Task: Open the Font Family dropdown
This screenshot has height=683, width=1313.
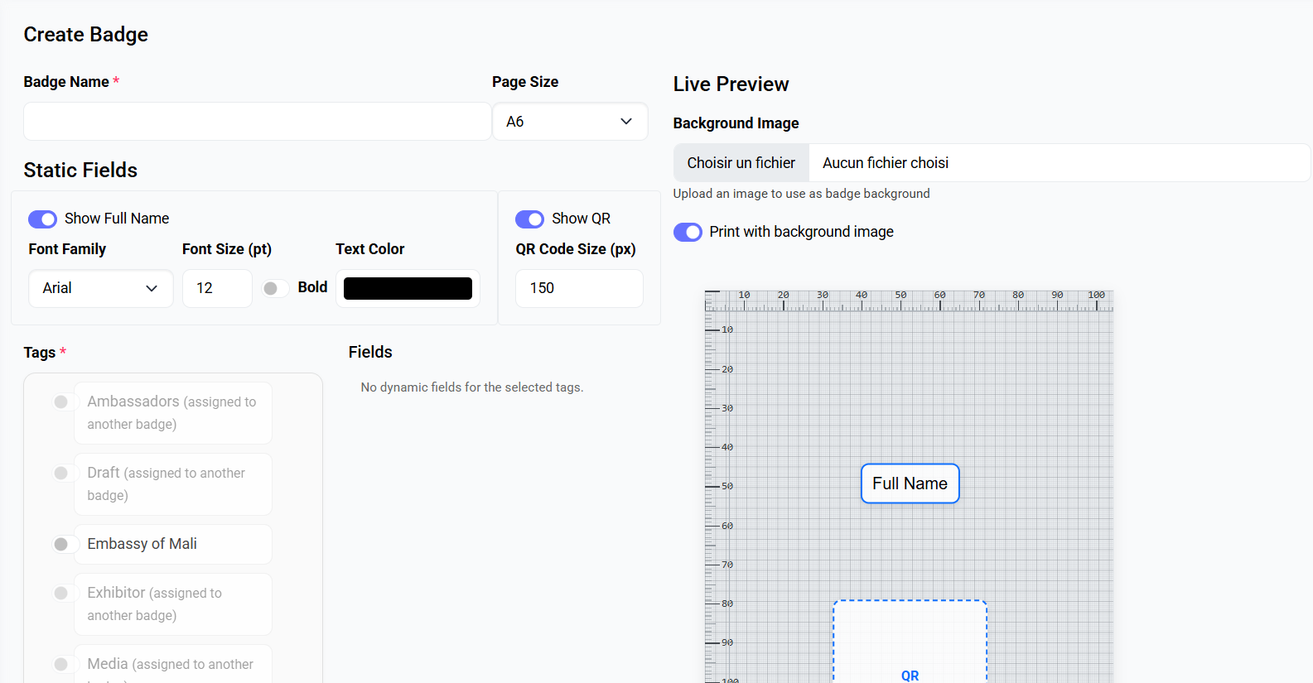Action: coord(100,288)
